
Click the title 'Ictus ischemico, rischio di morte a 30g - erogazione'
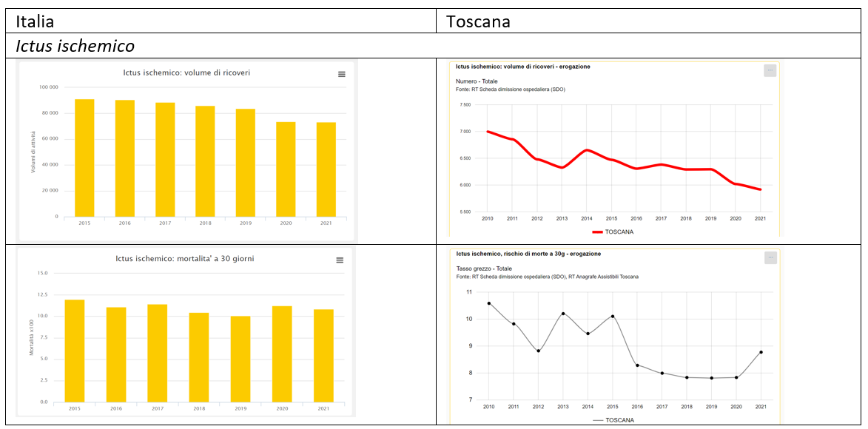click(528, 254)
